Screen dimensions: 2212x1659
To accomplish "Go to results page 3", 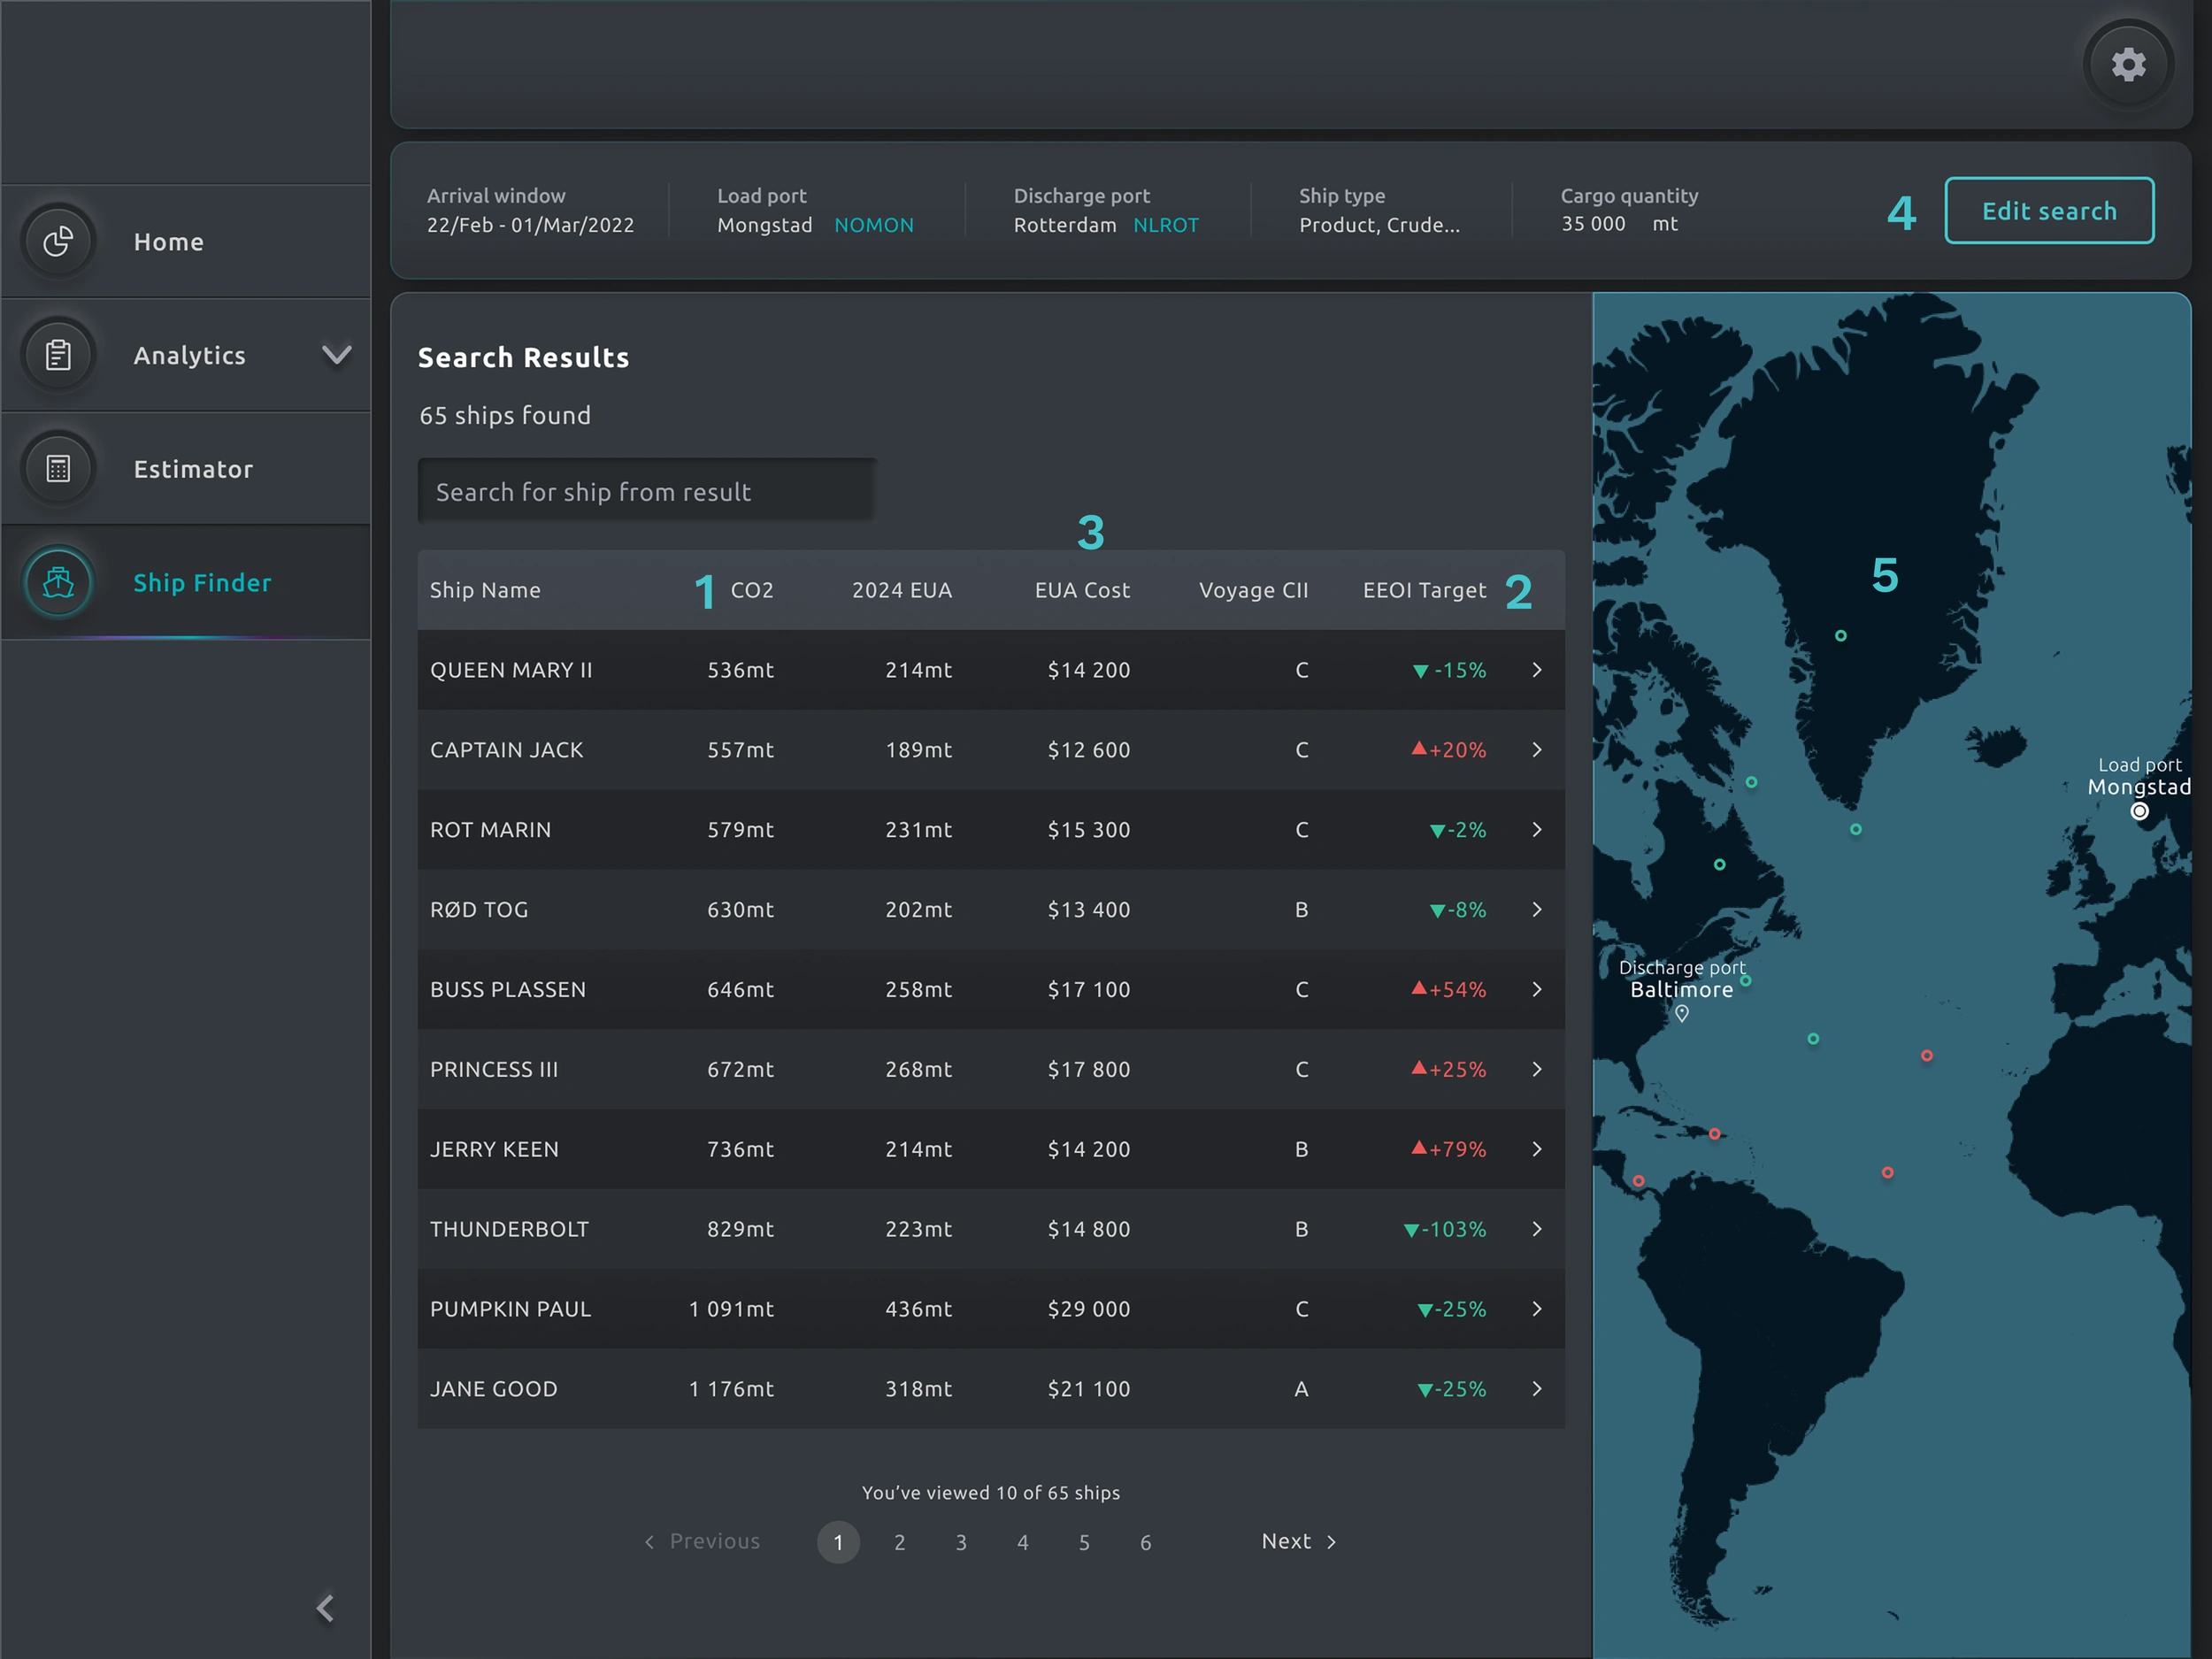I will tap(961, 1542).
